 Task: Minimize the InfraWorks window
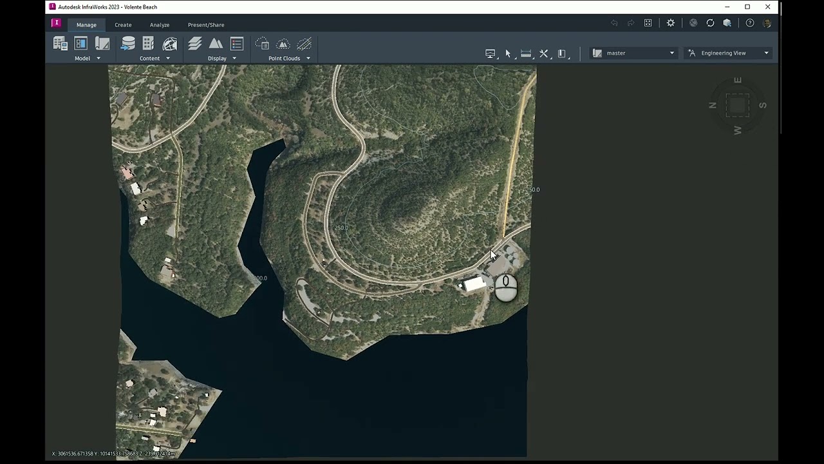pyautogui.click(x=727, y=7)
